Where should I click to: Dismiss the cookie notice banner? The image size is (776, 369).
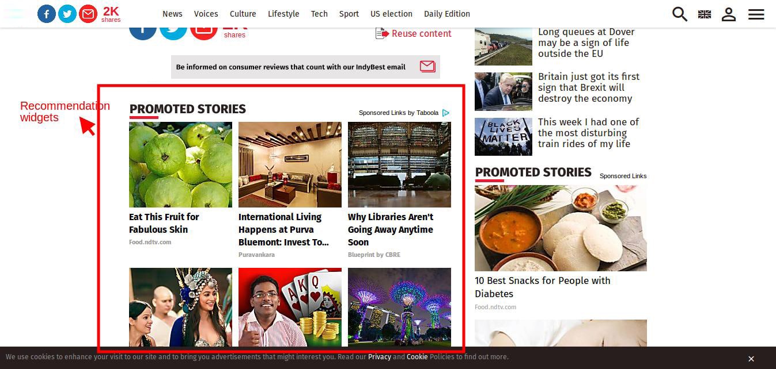[x=751, y=359]
